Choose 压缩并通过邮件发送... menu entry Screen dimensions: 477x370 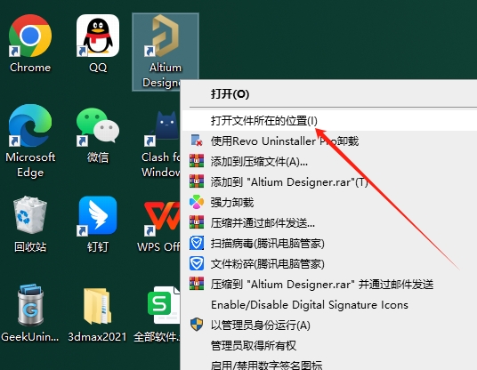[x=328, y=223]
